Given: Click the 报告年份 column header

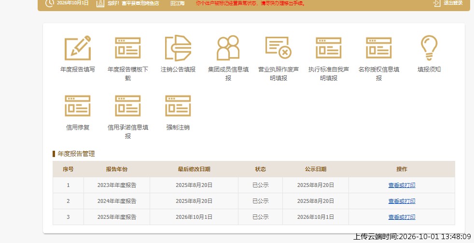Looking at the screenshot, I should pyautogui.click(x=117, y=169).
